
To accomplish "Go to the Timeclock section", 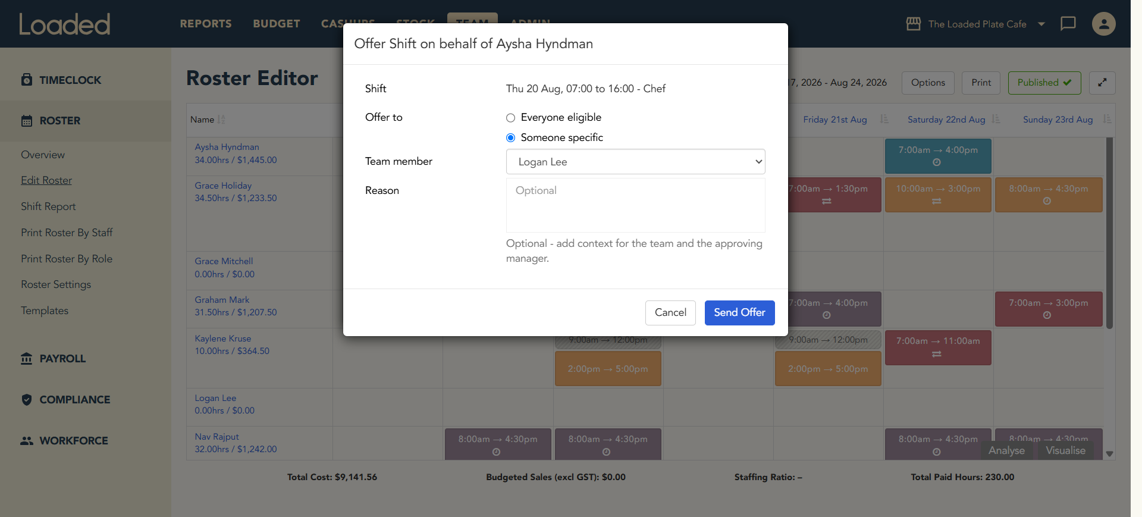I will [70, 80].
